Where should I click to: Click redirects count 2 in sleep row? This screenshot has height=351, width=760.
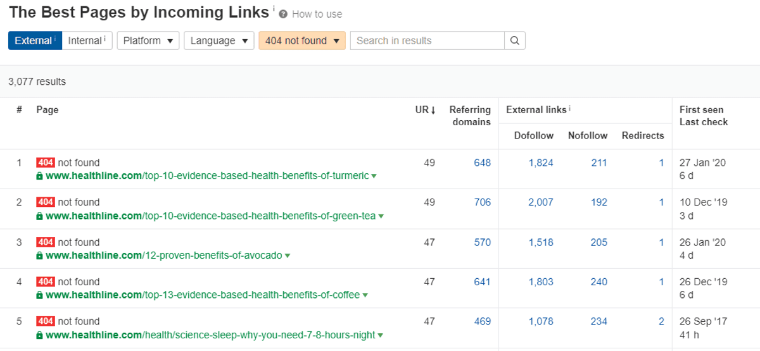(x=661, y=321)
